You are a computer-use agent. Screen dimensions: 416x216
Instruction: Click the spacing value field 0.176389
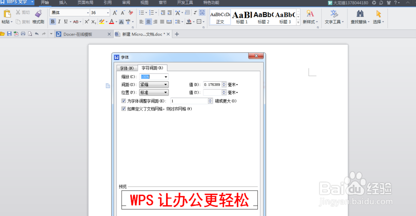pos(212,84)
